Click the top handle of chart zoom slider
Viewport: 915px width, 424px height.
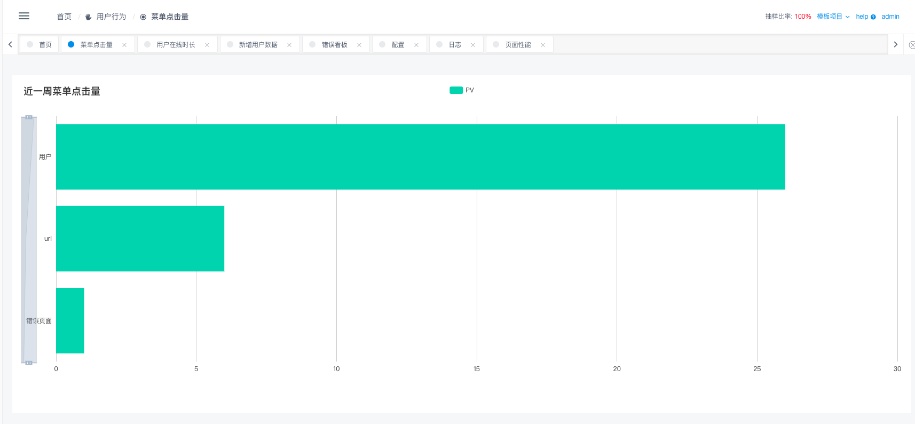pos(29,117)
